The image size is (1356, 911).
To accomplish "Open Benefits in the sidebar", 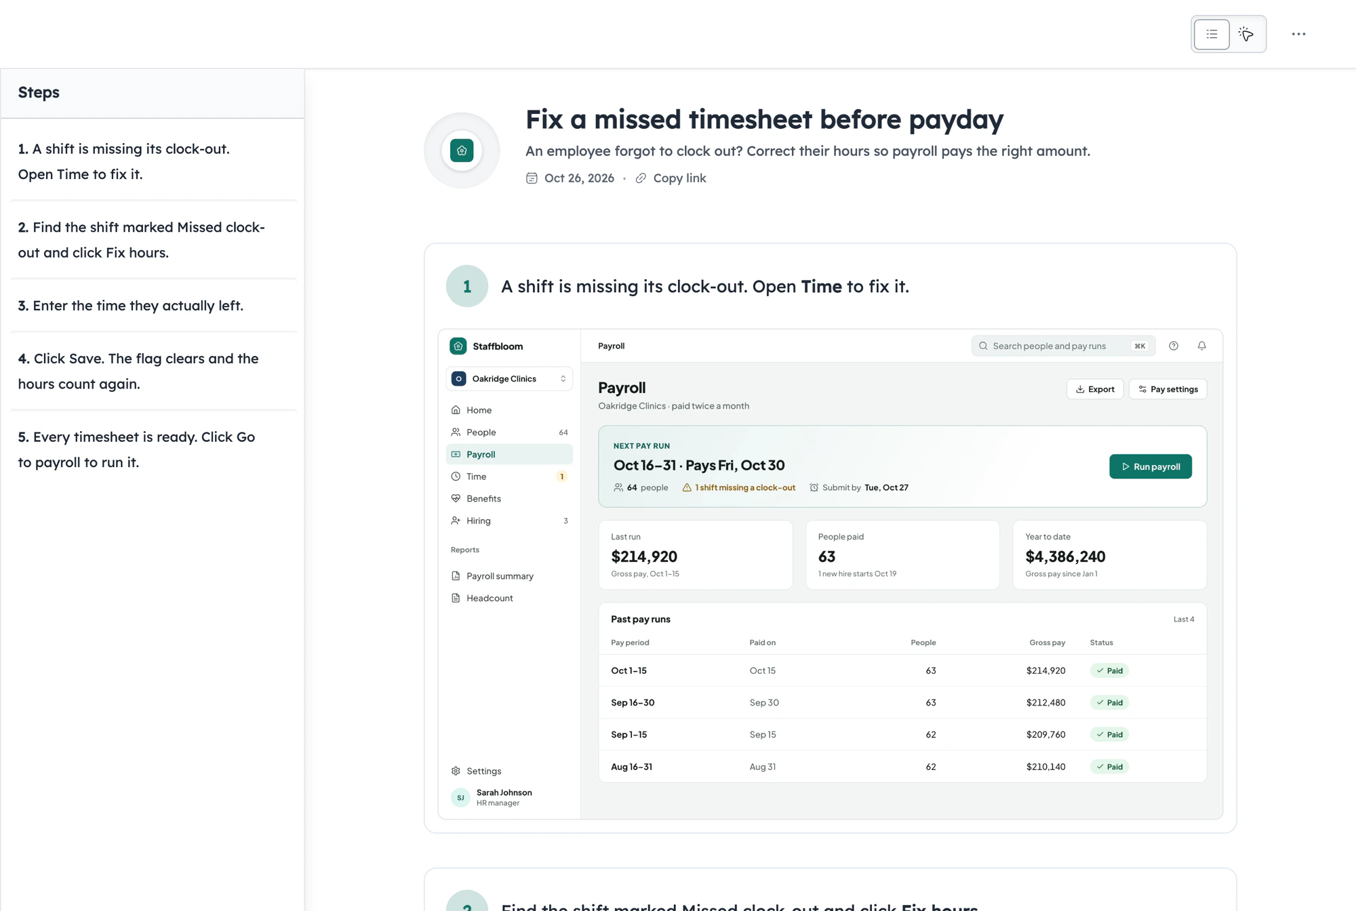I will click(x=509, y=499).
